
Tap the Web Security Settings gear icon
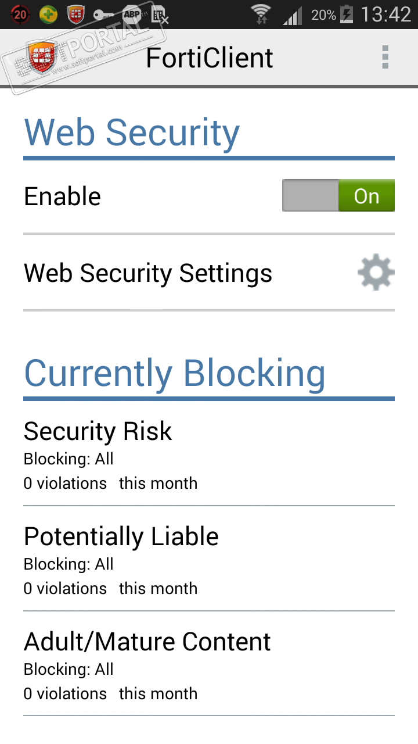376,272
